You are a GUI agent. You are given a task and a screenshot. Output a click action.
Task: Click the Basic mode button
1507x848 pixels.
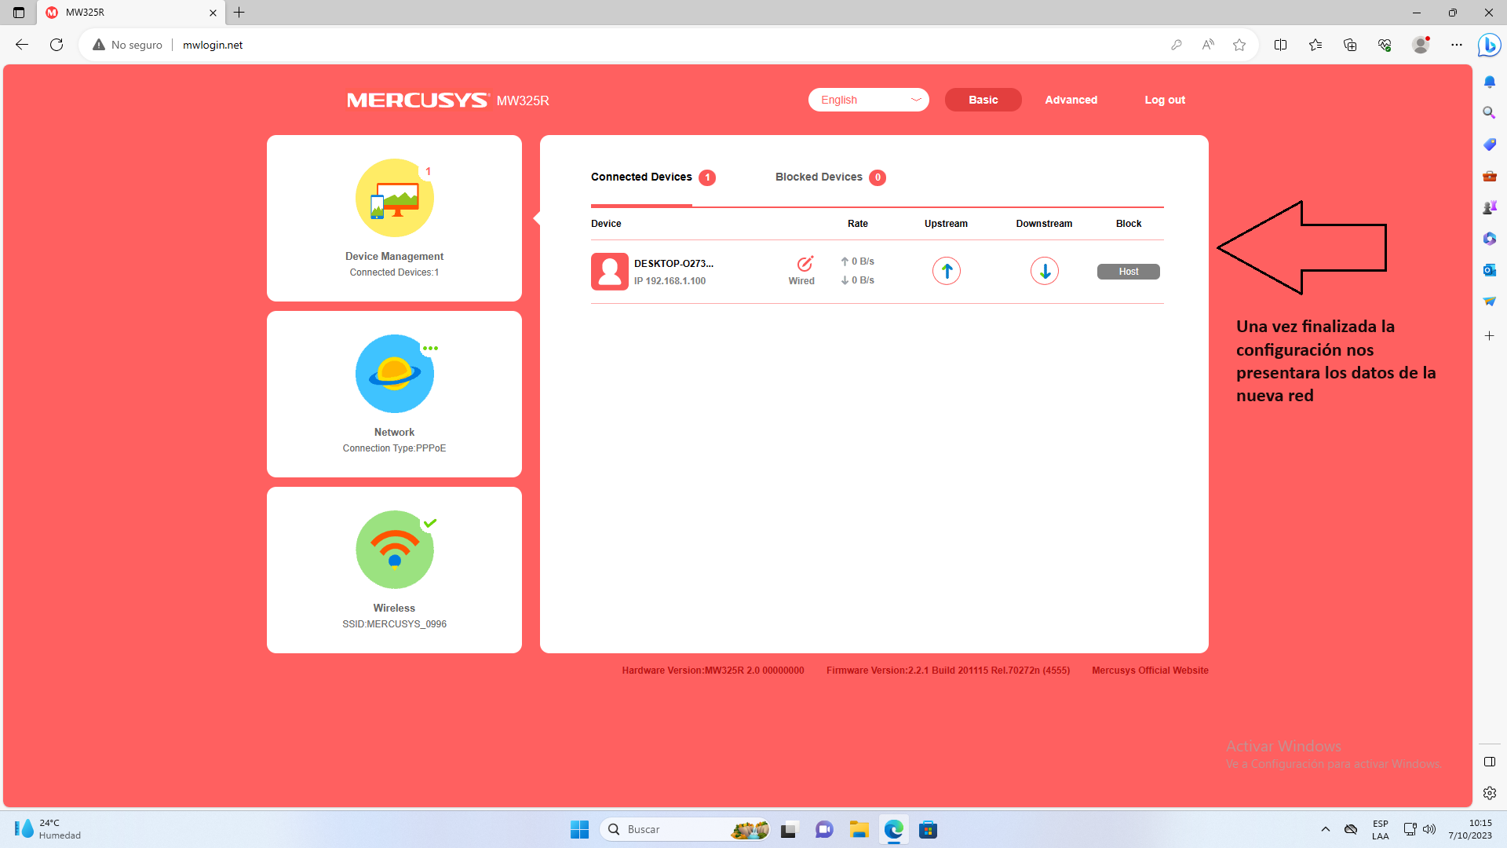click(x=983, y=100)
